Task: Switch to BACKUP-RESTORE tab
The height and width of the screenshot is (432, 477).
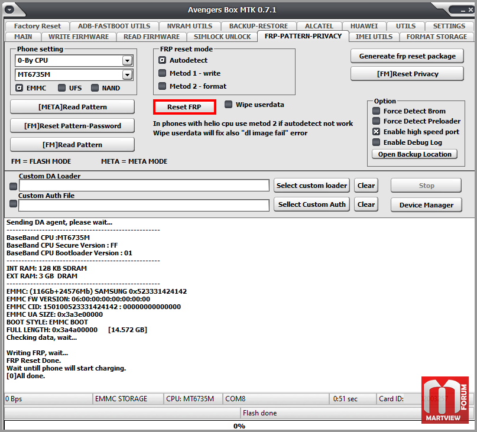Action: (258, 26)
